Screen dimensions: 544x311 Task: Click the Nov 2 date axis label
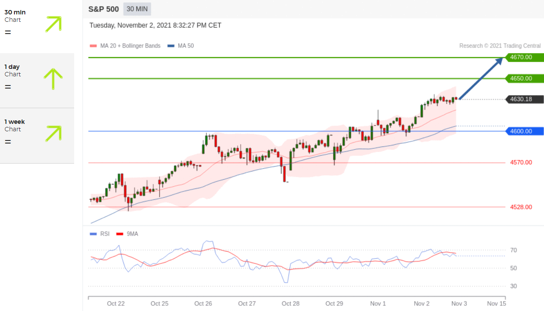pyautogui.click(x=422, y=304)
